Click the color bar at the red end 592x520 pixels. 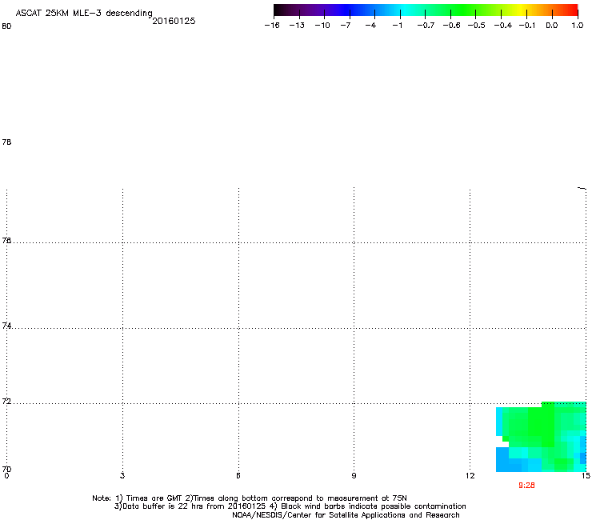[x=570, y=10]
